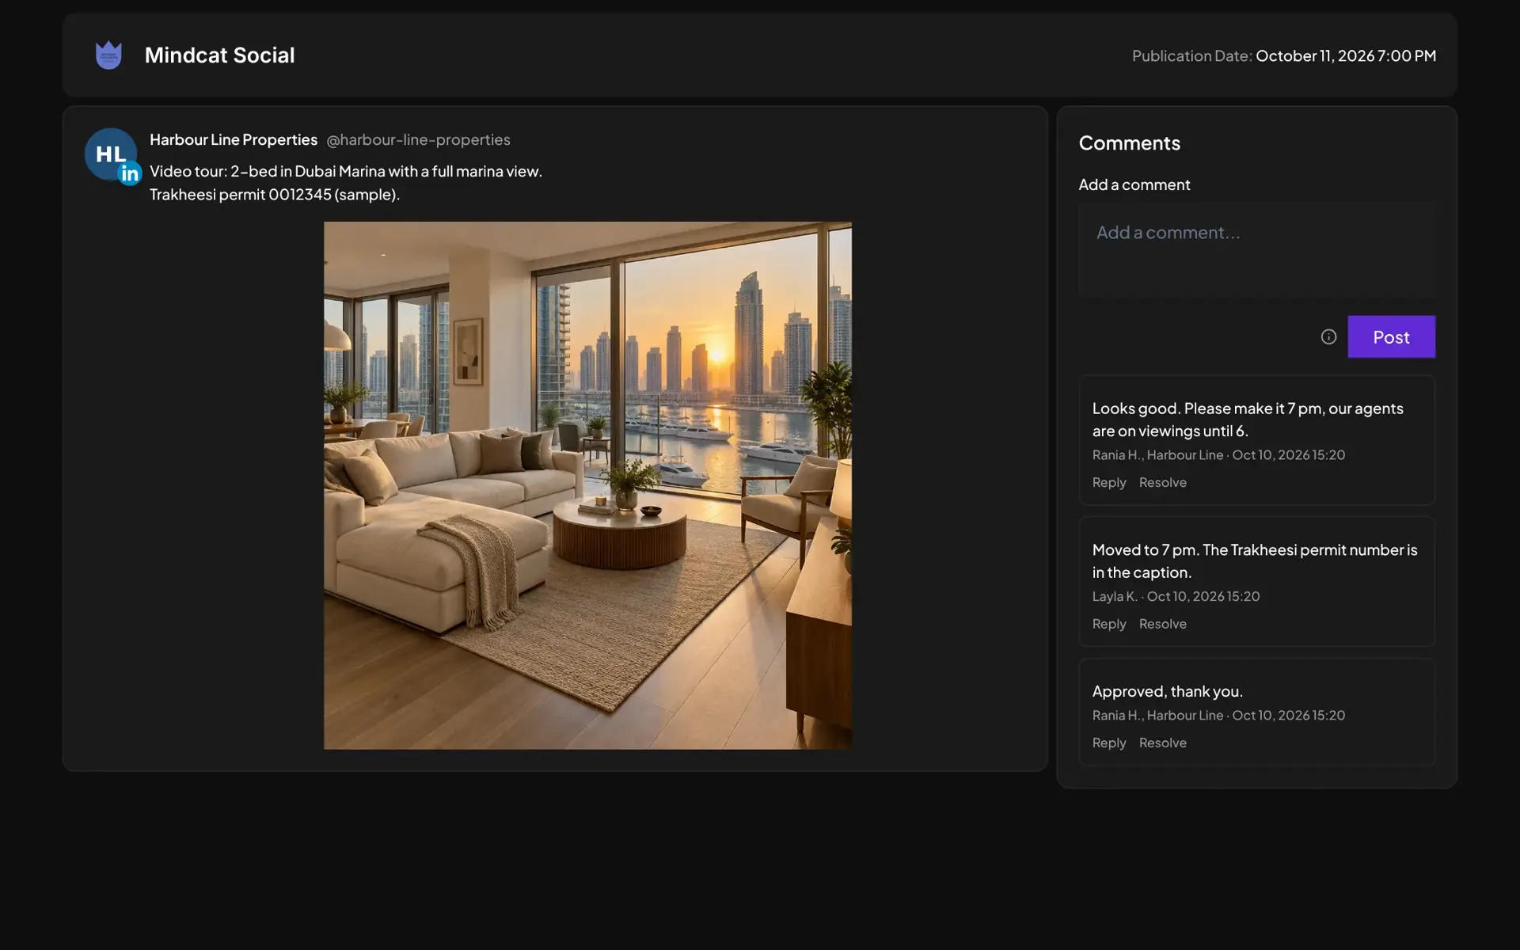Open the Dubai Marina apartment image

point(587,485)
